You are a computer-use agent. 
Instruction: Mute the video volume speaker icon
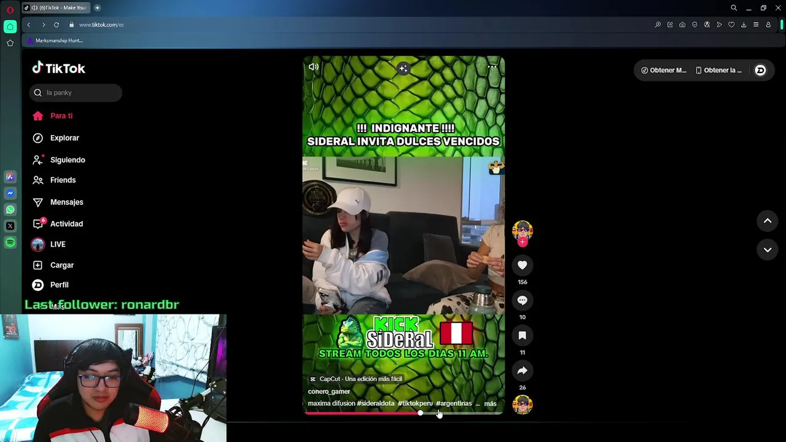point(314,67)
